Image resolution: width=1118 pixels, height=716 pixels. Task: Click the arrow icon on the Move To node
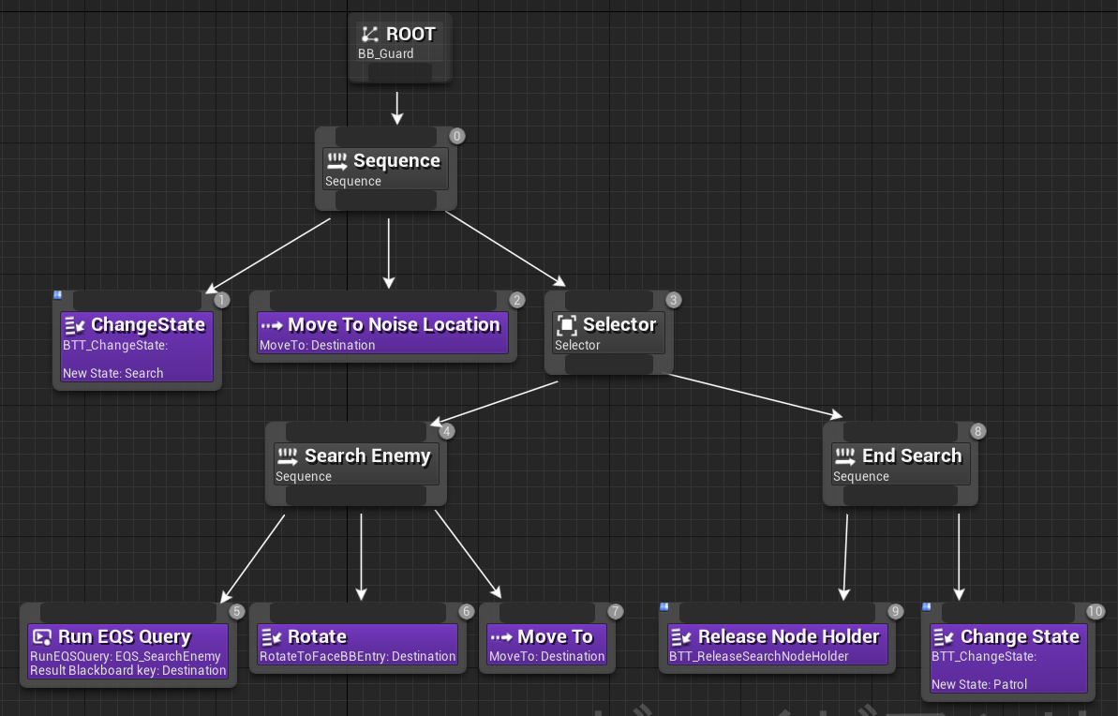pyautogui.click(x=503, y=636)
